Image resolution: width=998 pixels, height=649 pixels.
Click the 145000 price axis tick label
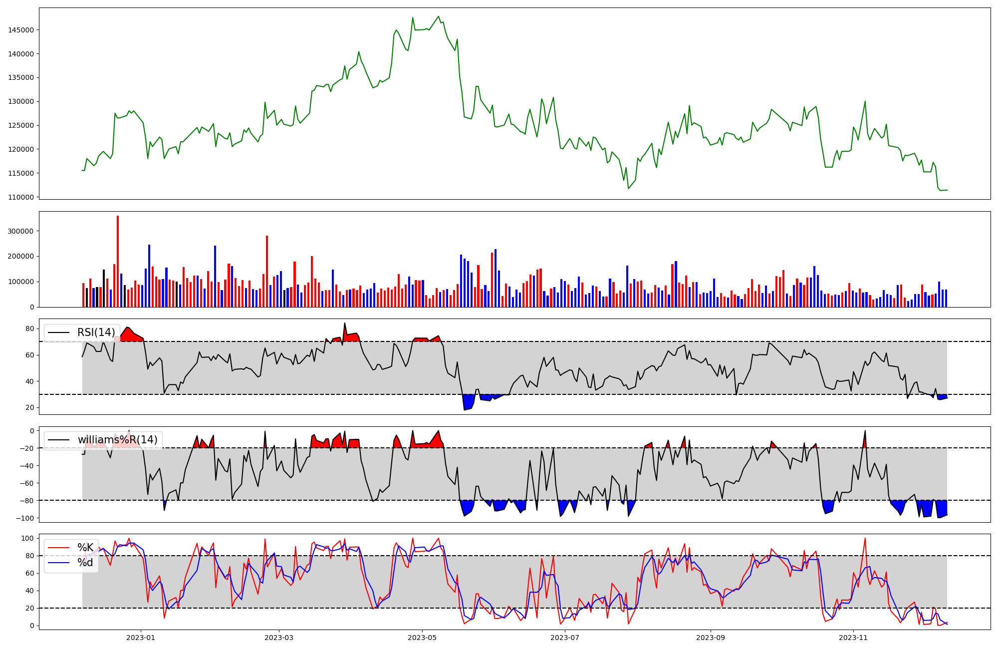(x=21, y=30)
